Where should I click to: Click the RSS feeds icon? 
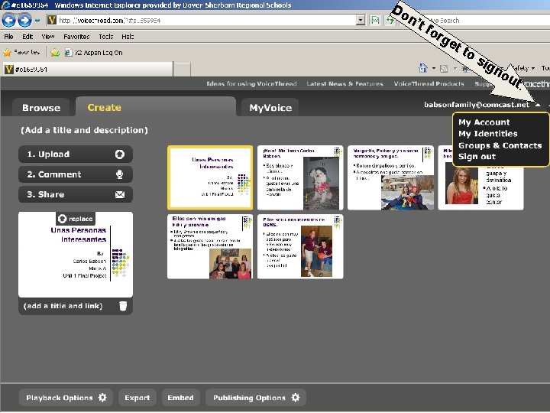tap(444, 69)
